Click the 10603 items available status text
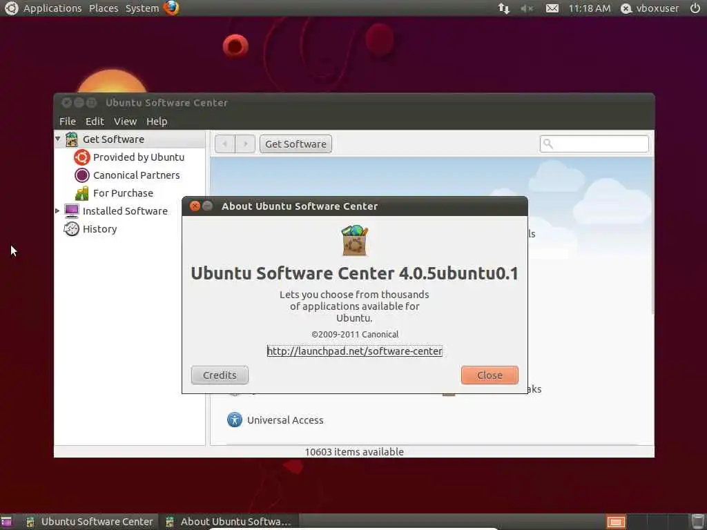The width and height of the screenshot is (707, 530). coord(354,451)
